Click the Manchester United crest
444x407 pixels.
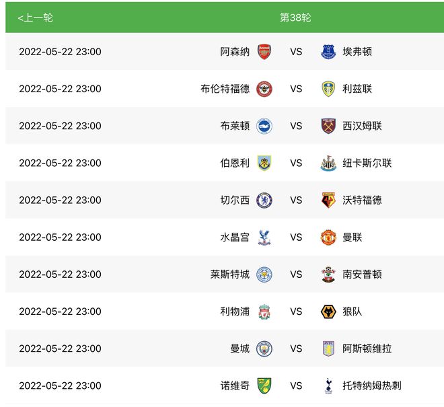tap(328, 237)
